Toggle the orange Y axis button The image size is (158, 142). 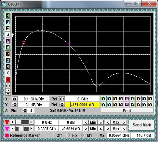pos(138,105)
